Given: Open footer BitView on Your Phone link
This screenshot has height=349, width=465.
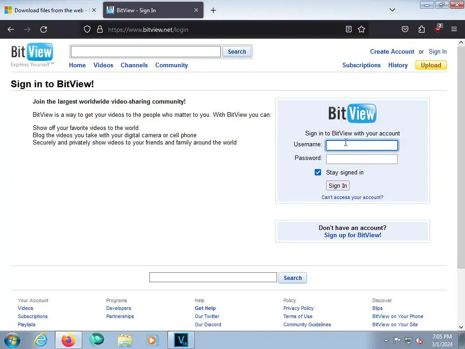Looking at the screenshot, I should [x=398, y=316].
